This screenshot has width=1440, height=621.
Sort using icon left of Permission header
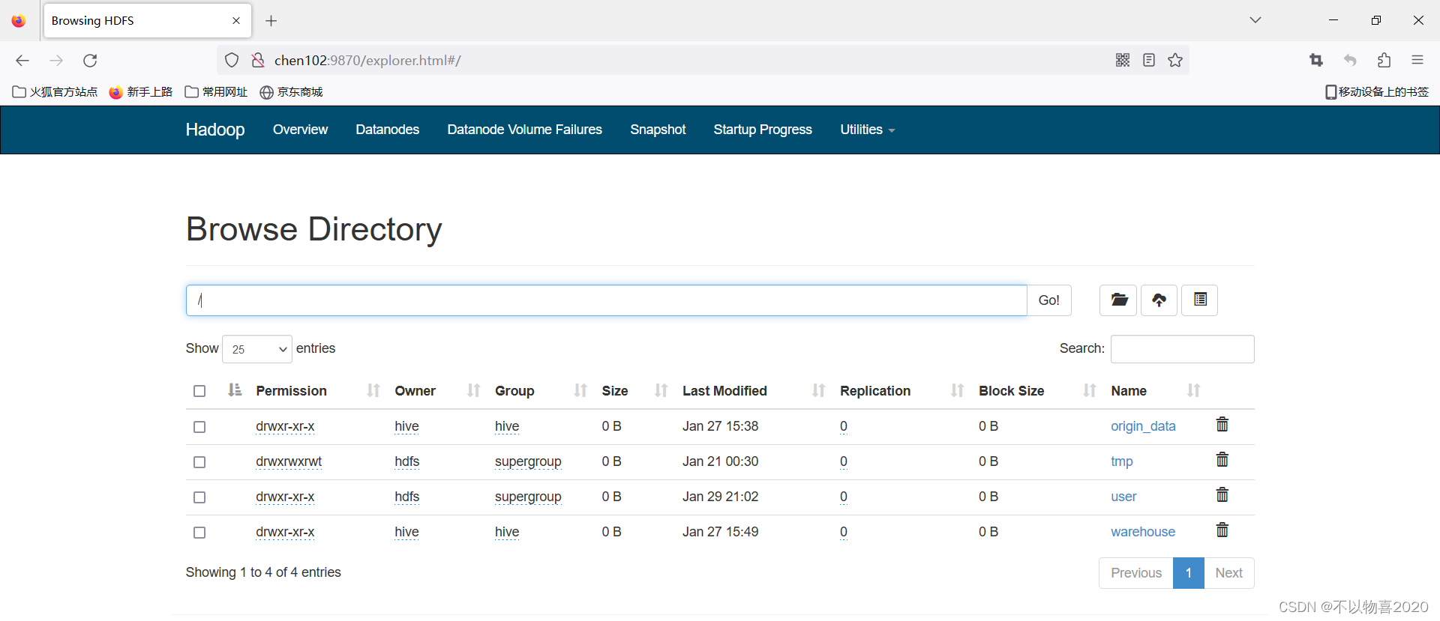pos(235,390)
